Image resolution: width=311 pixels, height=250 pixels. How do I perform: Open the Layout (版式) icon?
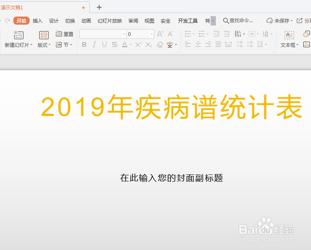44,36
